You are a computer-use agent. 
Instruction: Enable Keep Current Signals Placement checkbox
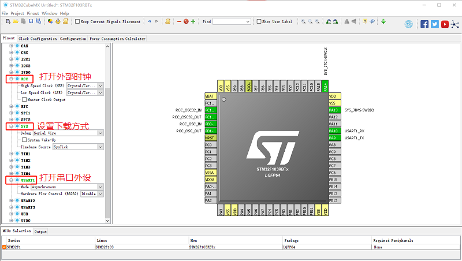(x=77, y=22)
